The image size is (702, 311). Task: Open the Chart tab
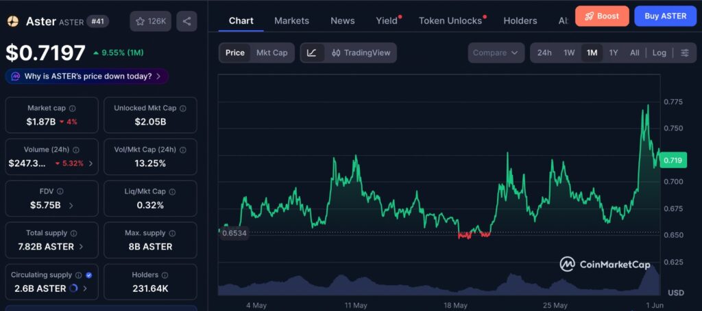tap(241, 21)
